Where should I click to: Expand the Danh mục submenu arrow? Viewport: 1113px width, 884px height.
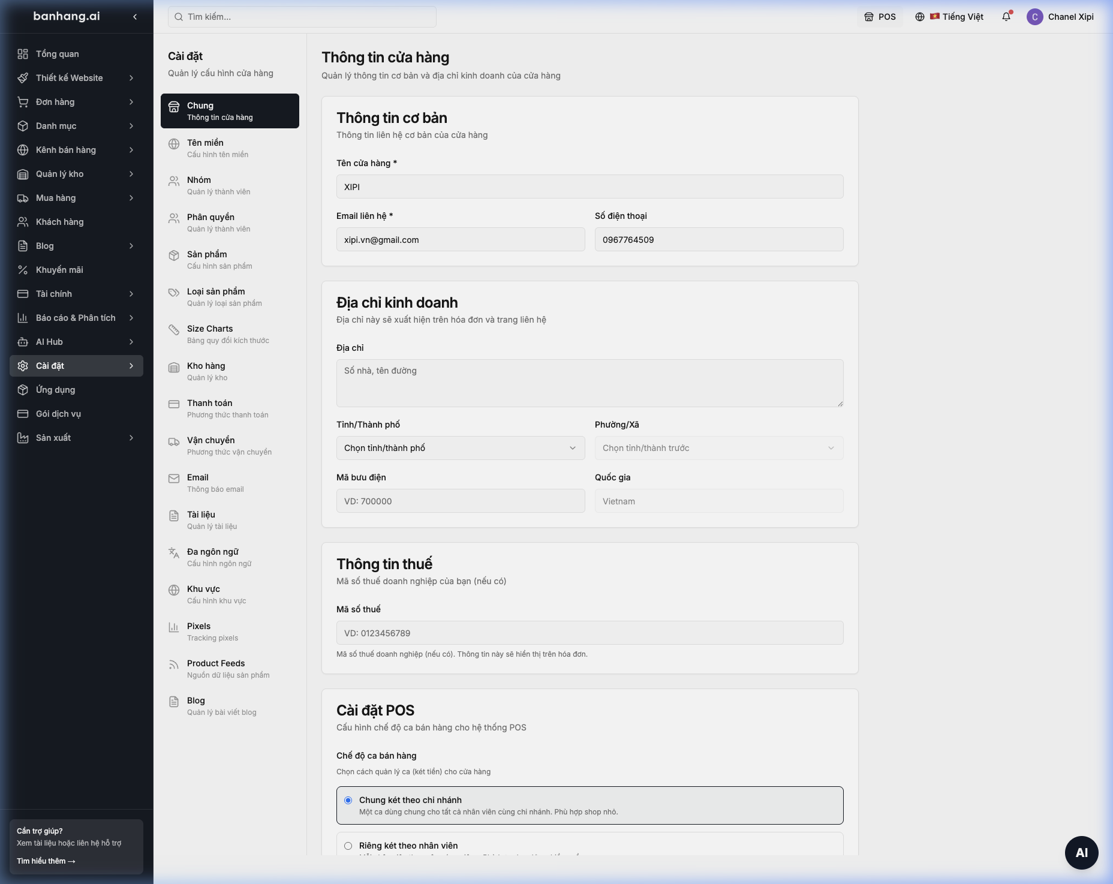point(131,126)
